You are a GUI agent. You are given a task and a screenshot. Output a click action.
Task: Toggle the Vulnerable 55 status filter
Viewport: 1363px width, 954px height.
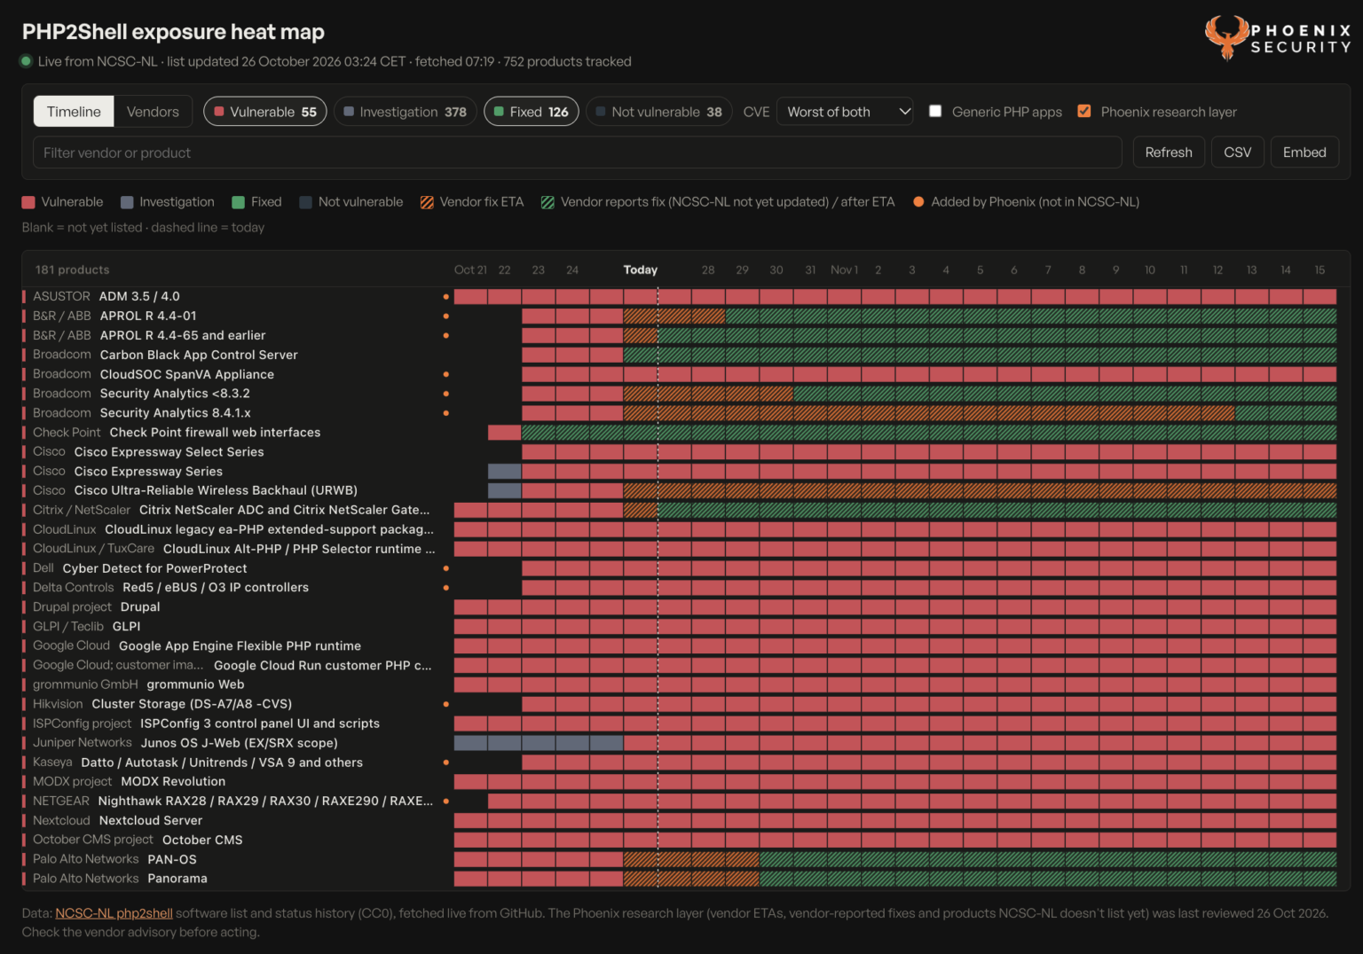pyautogui.click(x=265, y=112)
